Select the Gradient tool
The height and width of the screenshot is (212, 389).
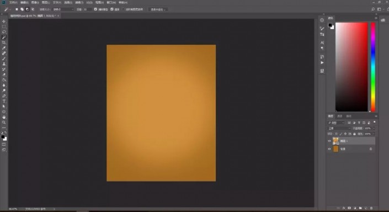coord(4,80)
